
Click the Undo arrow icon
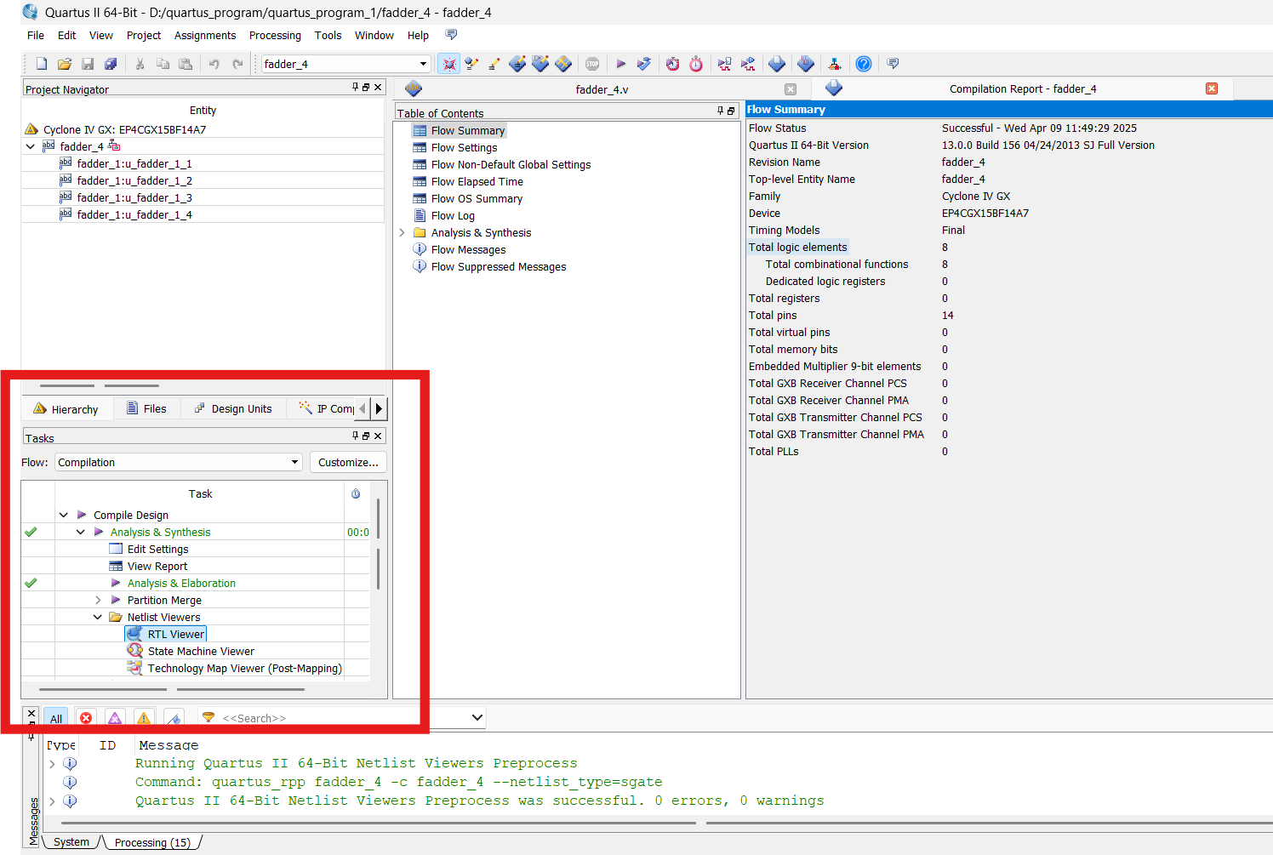click(214, 64)
